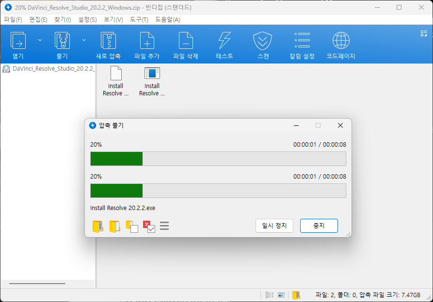The height and width of the screenshot is (302, 433).
Task: Select DaVinci_Resolve_Studio zip in the tree
Action: (48, 69)
